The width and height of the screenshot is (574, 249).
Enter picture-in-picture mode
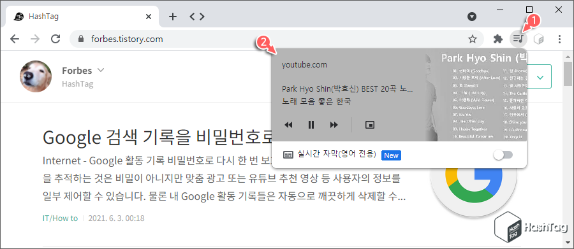(x=370, y=125)
